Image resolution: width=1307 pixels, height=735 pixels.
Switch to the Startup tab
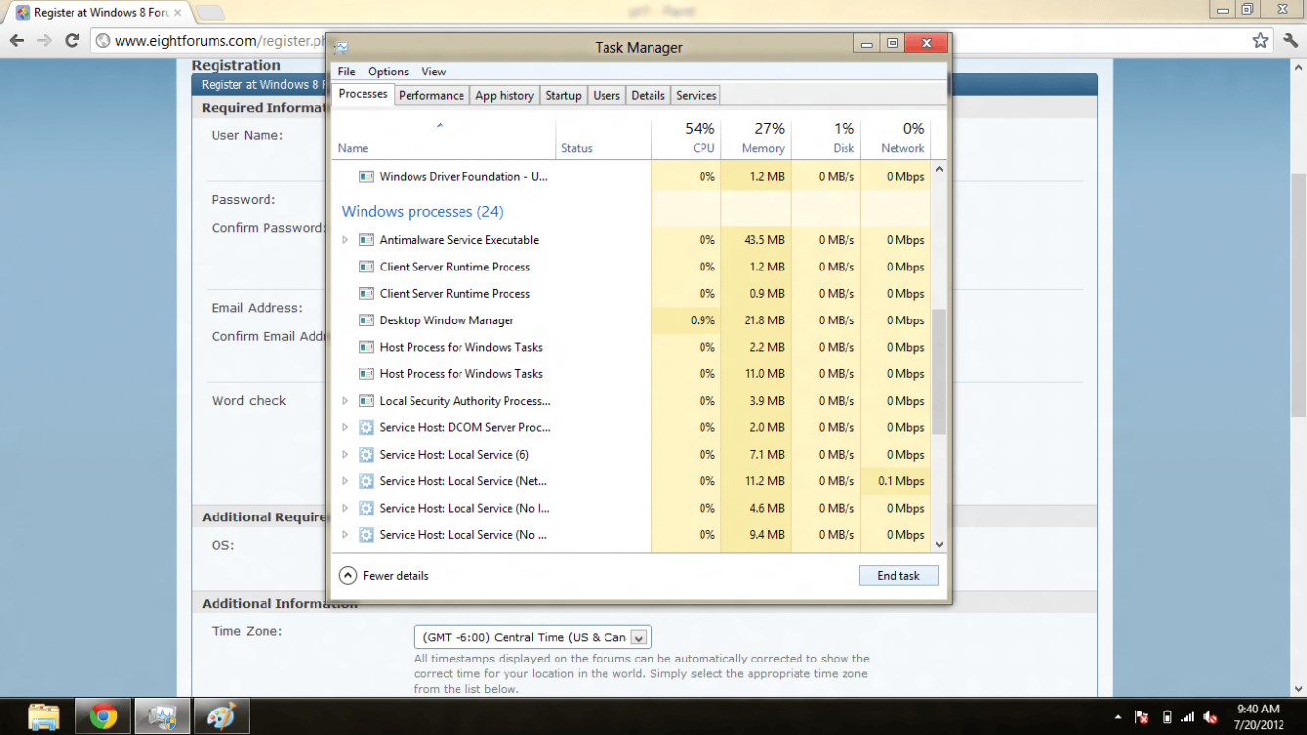click(x=563, y=95)
